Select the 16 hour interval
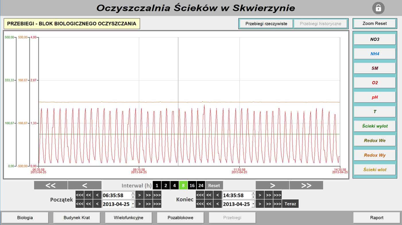Screen dimensions: 402x225 [x=192, y=186]
